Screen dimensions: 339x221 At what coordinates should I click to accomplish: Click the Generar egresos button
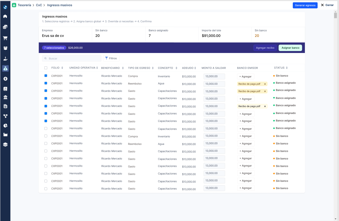305,5
